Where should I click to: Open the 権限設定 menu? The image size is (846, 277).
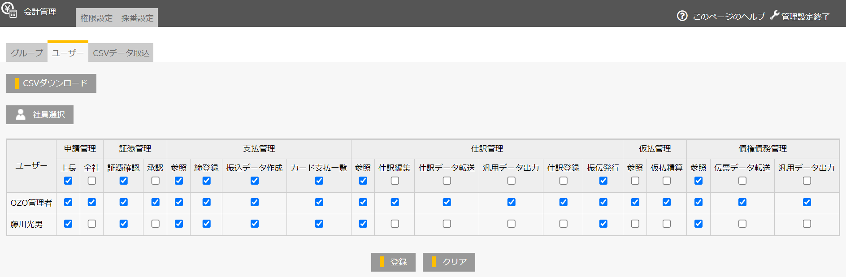pos(96,18)
